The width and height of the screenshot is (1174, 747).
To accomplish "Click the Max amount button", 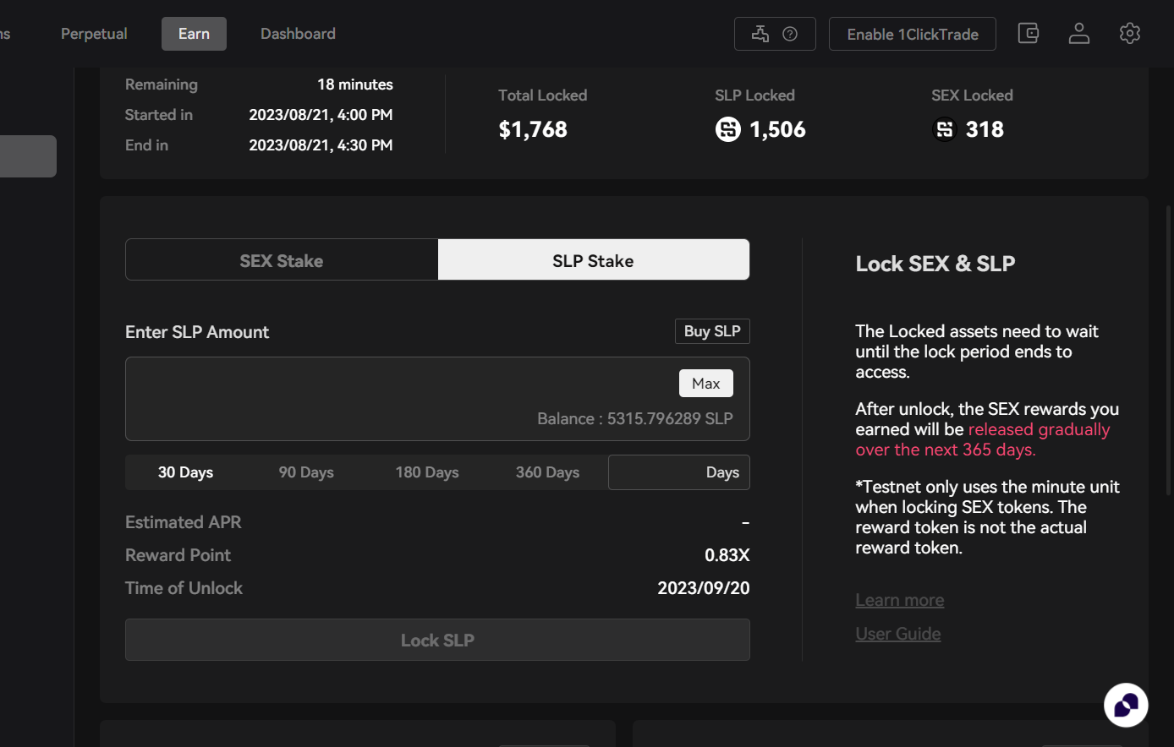I will (706, 384).
